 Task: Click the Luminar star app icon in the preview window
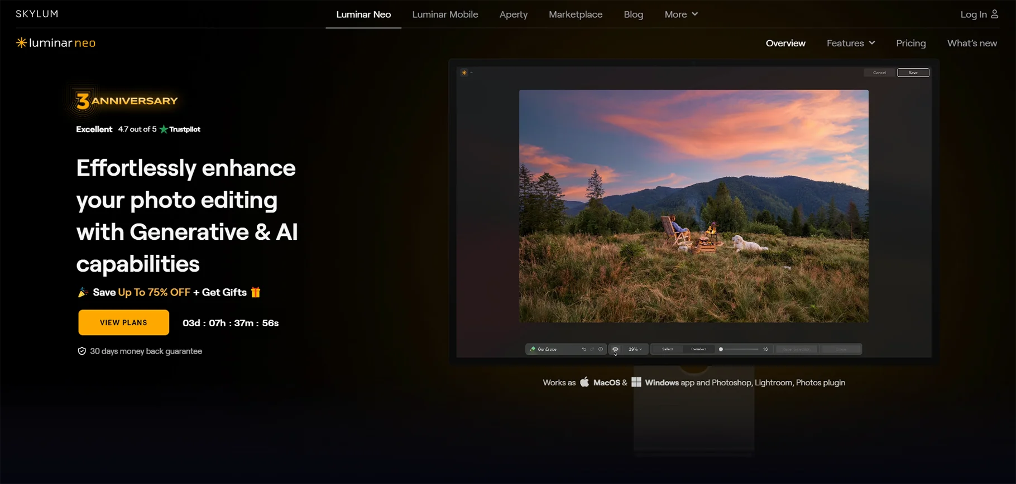(464, 72)
